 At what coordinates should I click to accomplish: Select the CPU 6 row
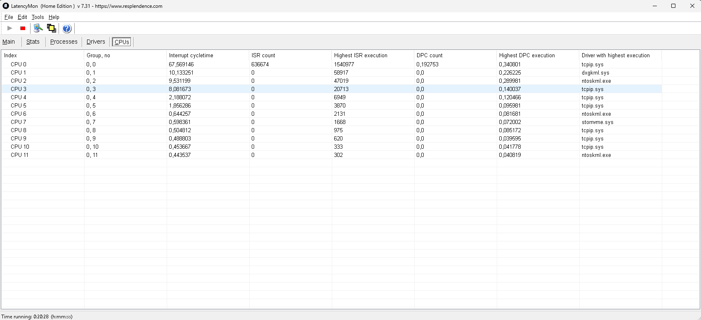pyautogui.click(x=332, y=114)
